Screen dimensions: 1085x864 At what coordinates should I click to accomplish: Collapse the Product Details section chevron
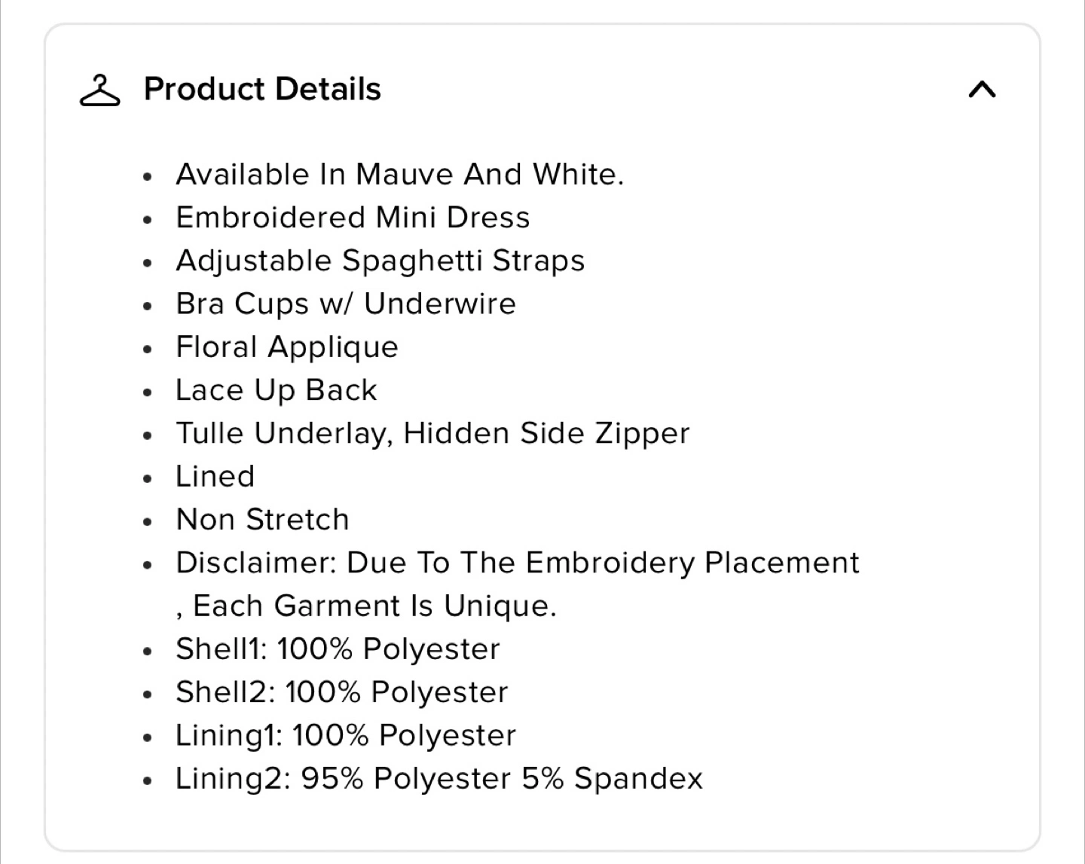coord(982,90)
